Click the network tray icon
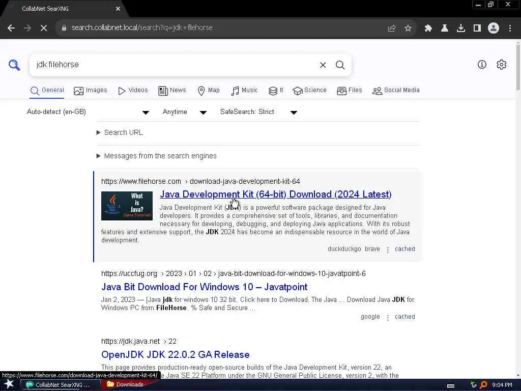Viewport: 521px width, 391px height. 474,385
